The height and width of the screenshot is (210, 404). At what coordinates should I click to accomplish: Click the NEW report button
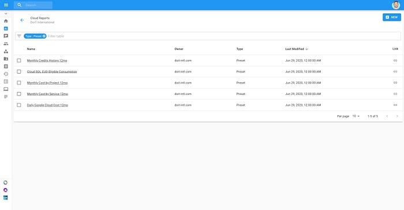coord(392,17)
